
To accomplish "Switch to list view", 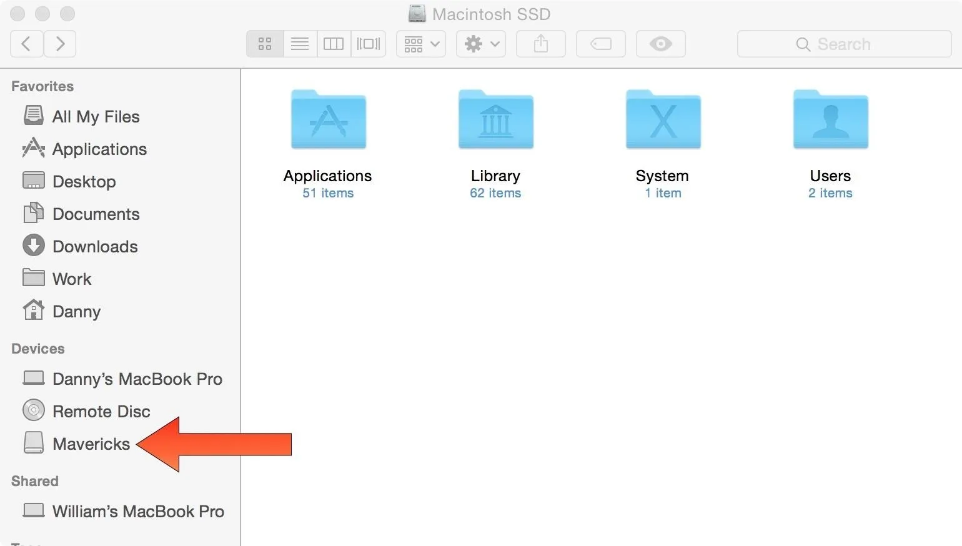I will pos(300,44).
